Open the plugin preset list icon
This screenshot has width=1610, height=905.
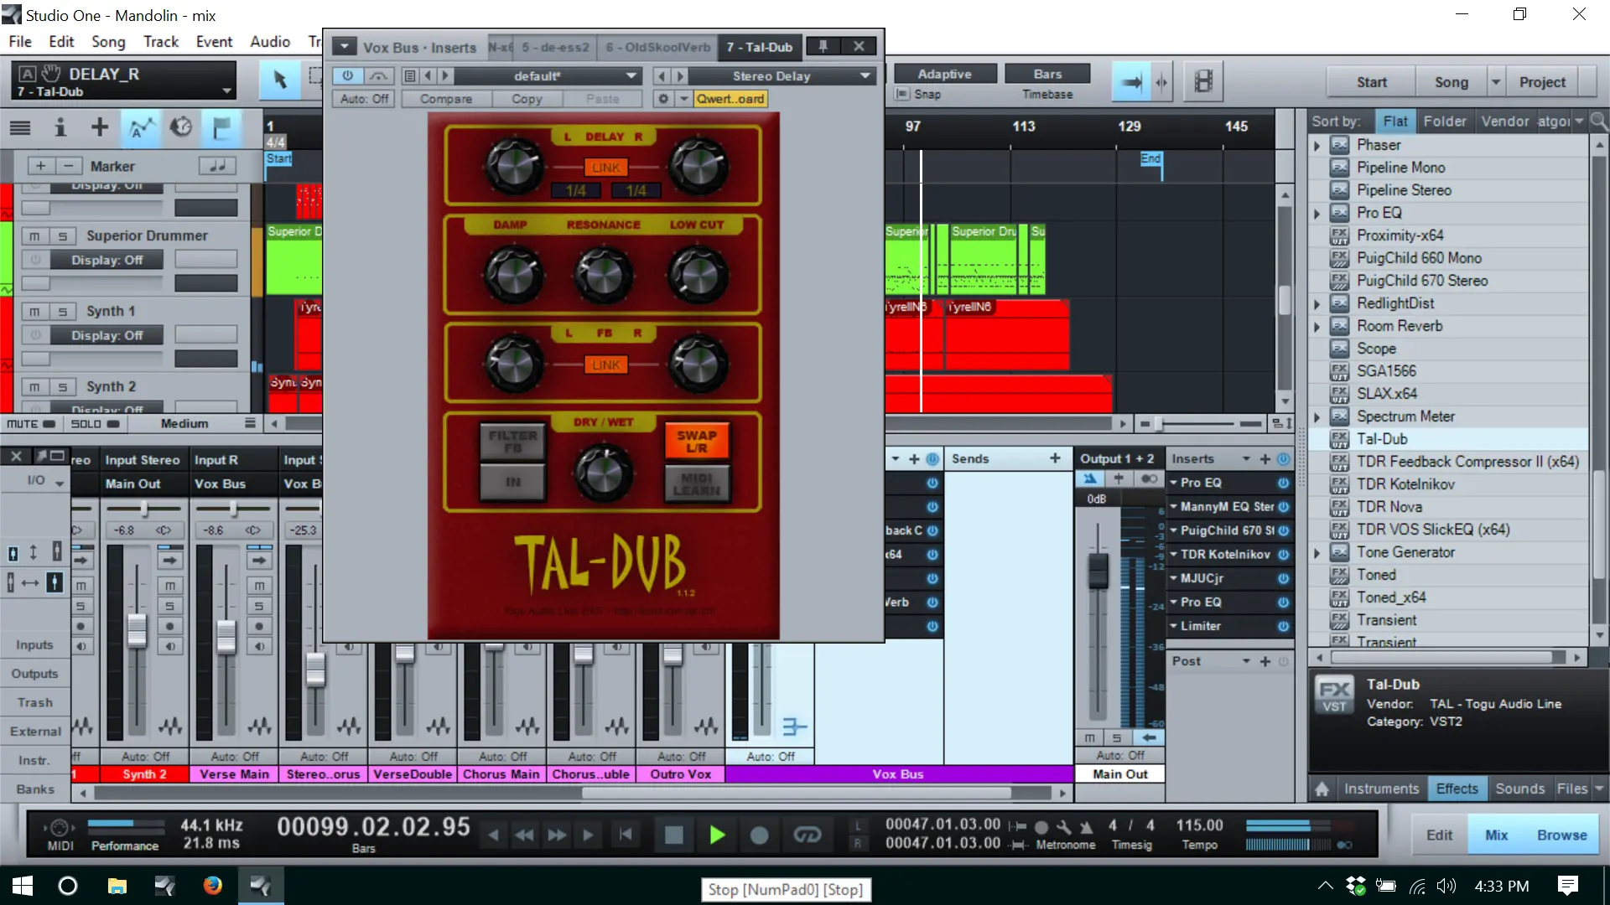[x=410, y=76]
